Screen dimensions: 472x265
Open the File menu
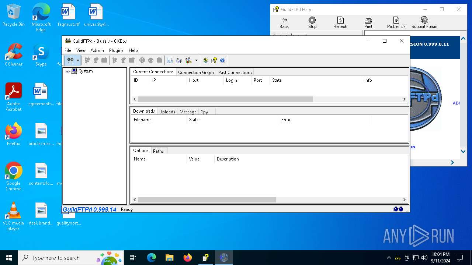point(68,50)
